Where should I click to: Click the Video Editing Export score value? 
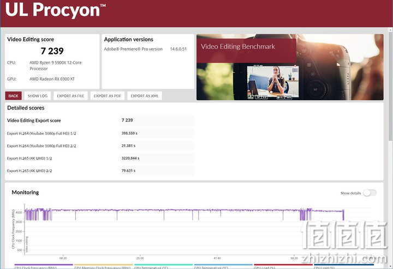(x=127, y=120)
